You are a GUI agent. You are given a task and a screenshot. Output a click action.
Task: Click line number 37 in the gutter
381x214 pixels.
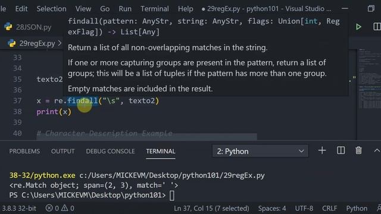[x=17, y=100]
